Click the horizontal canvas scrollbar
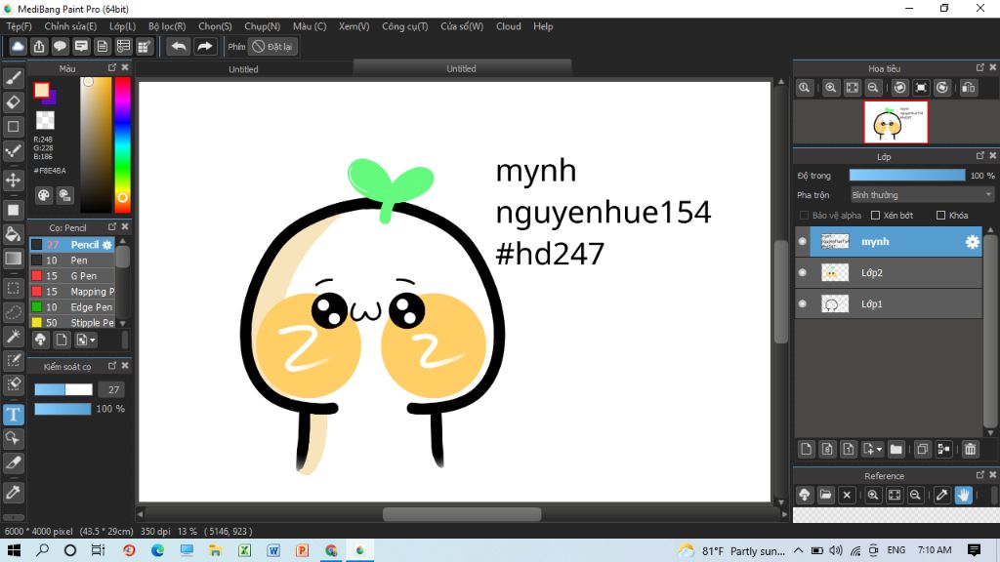 click(462, 514)
